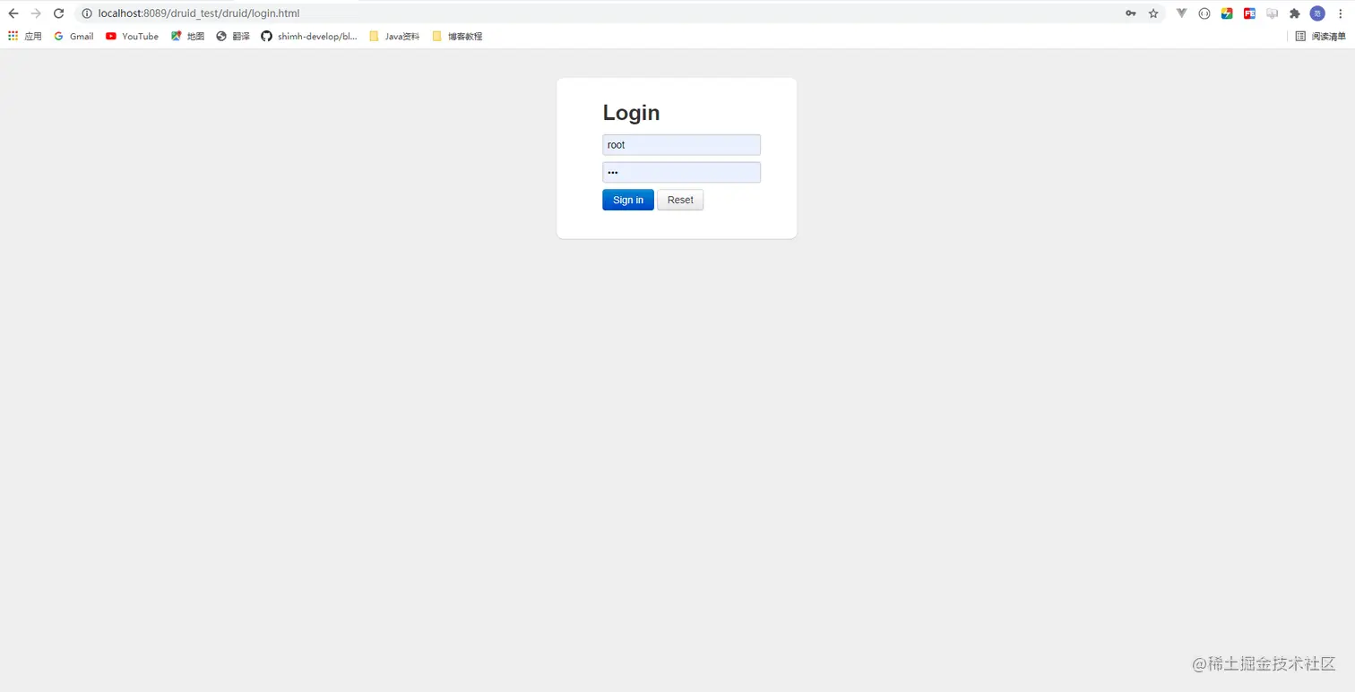The width and height of the screenshot is (1355, 692).
Task: Click the Reset button
Action: coord(680,201)
